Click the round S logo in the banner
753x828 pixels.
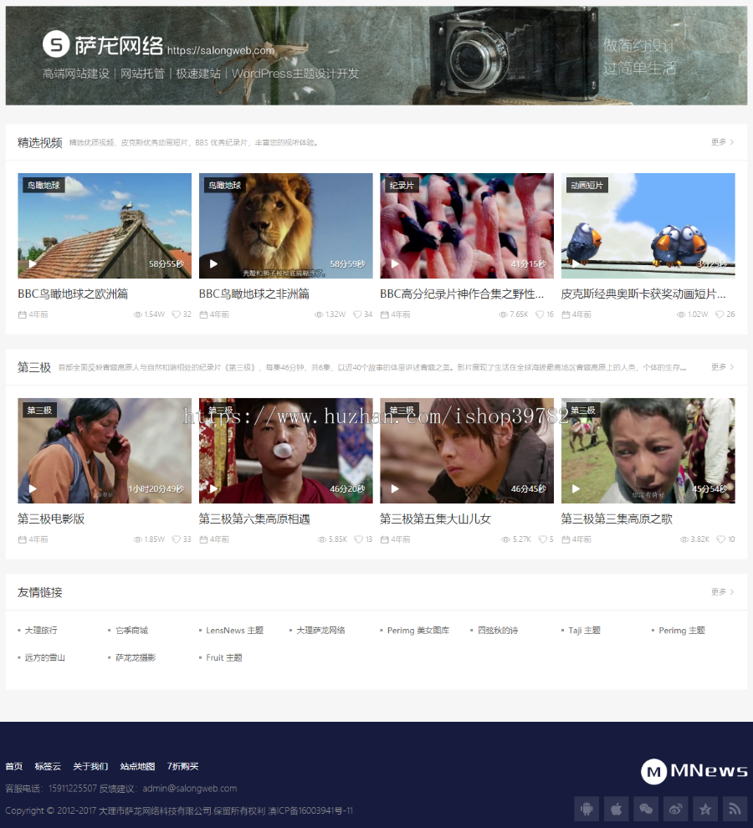click(56, 43)
